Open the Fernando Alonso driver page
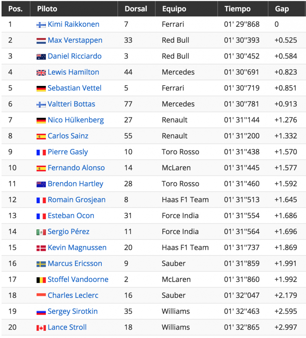The image size is (306, 338). pyautogui.click(x=76, y=168)
